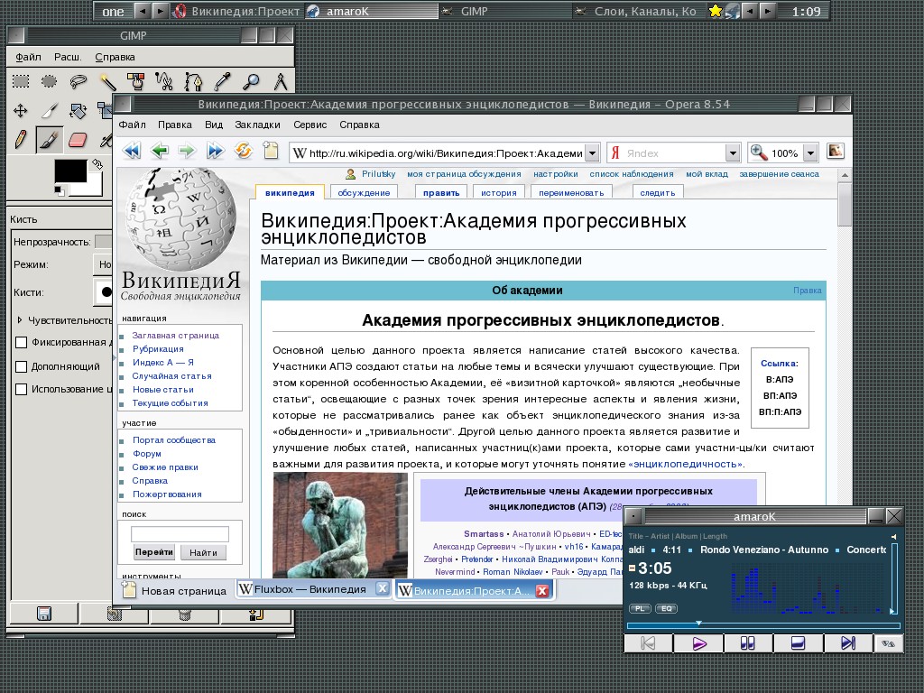Enable the Использование checkbox in GIMP
Image resolution: width=924 pixels, height=693 pixels.
[22, 390]
